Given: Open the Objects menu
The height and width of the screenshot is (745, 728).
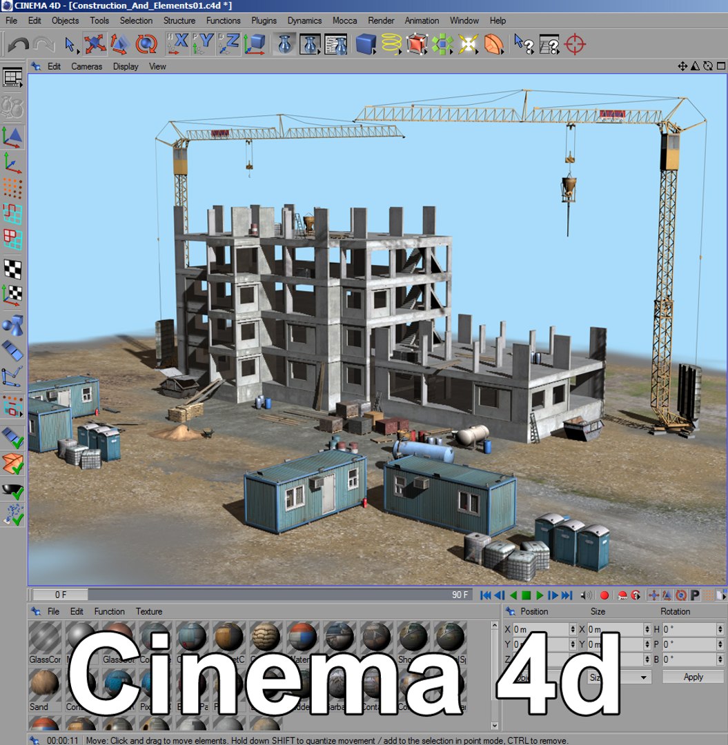Looking at the screenshot, I should pyautogui.click(x=65, y=21).
